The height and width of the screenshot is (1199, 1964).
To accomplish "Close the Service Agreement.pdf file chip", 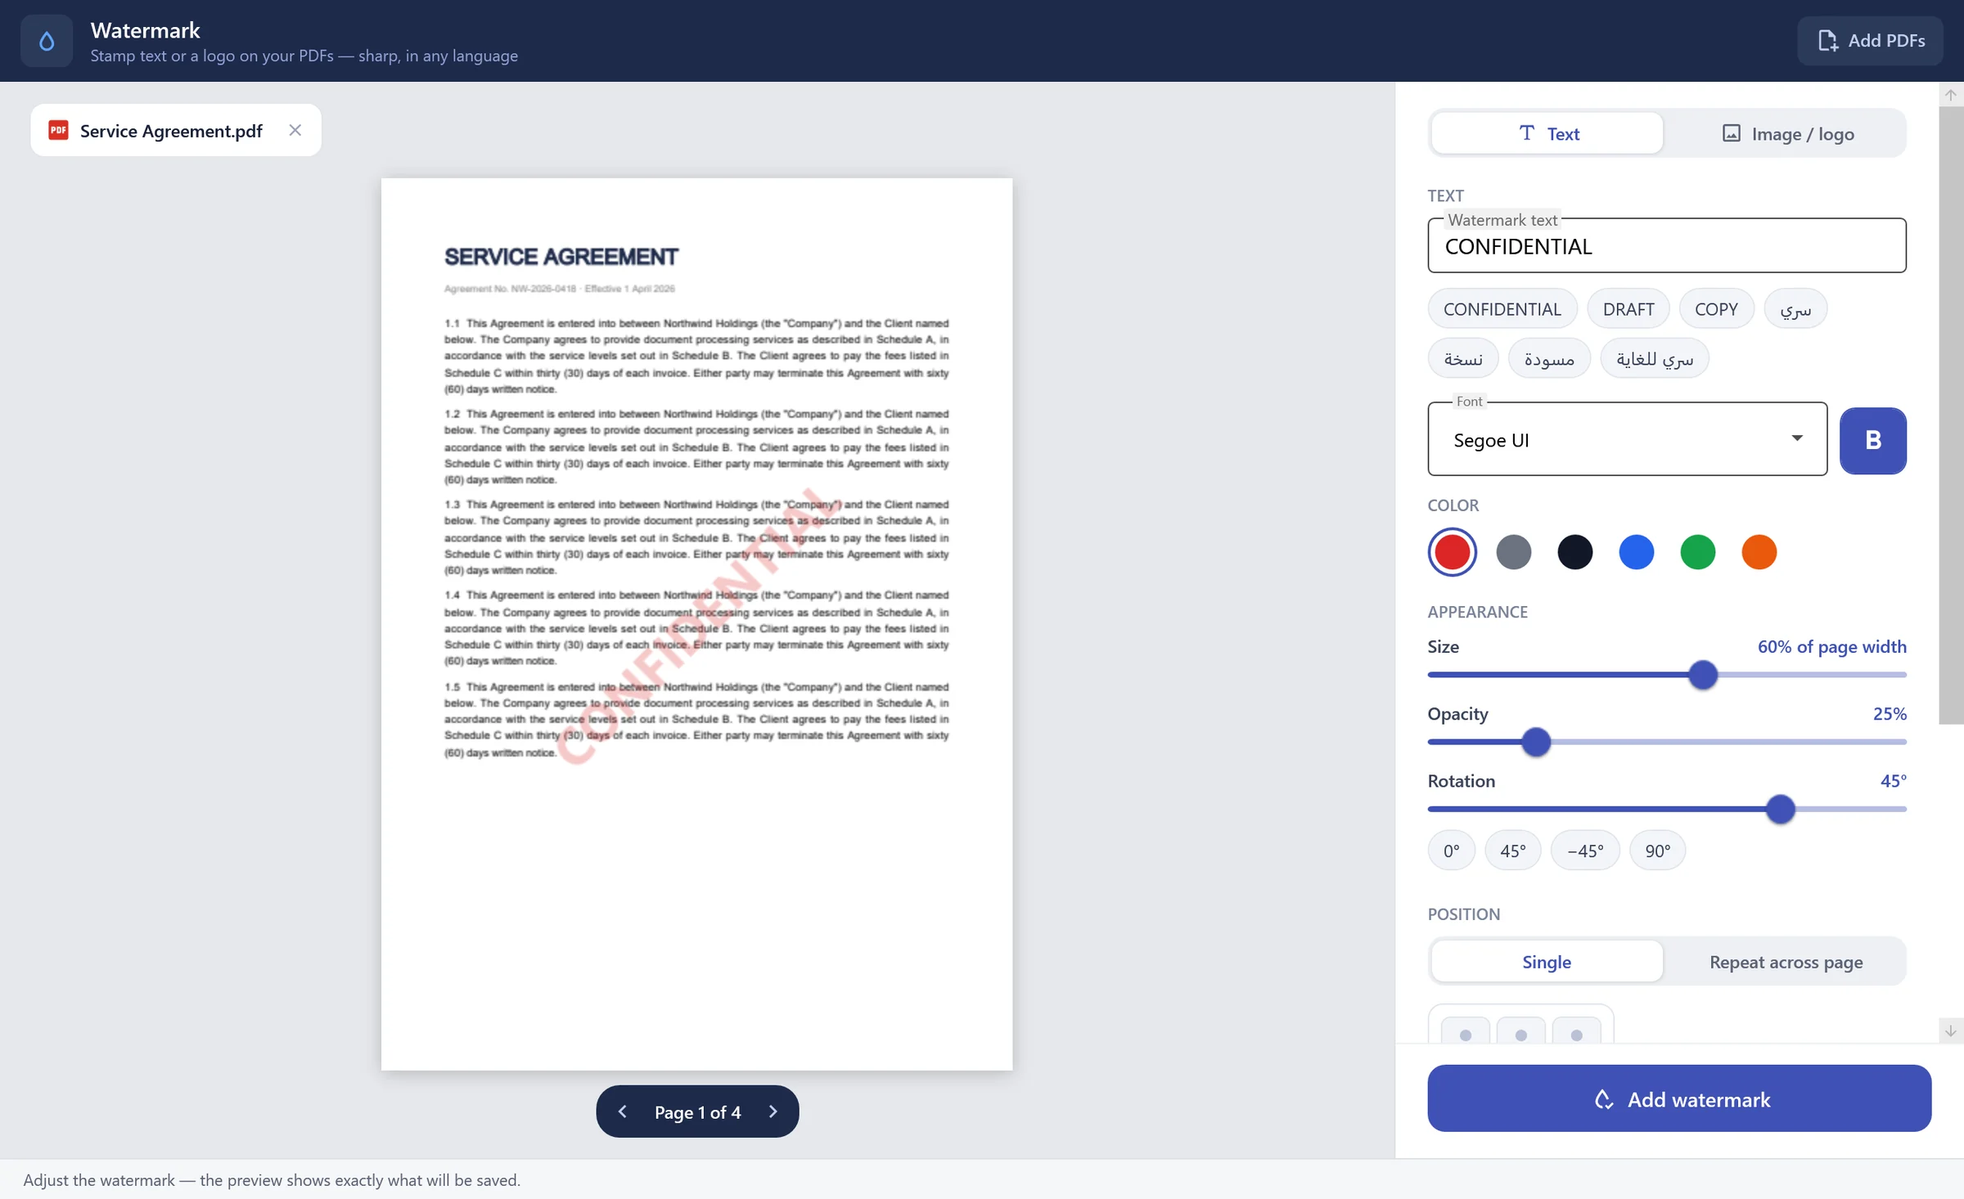I will click(295, 130).
